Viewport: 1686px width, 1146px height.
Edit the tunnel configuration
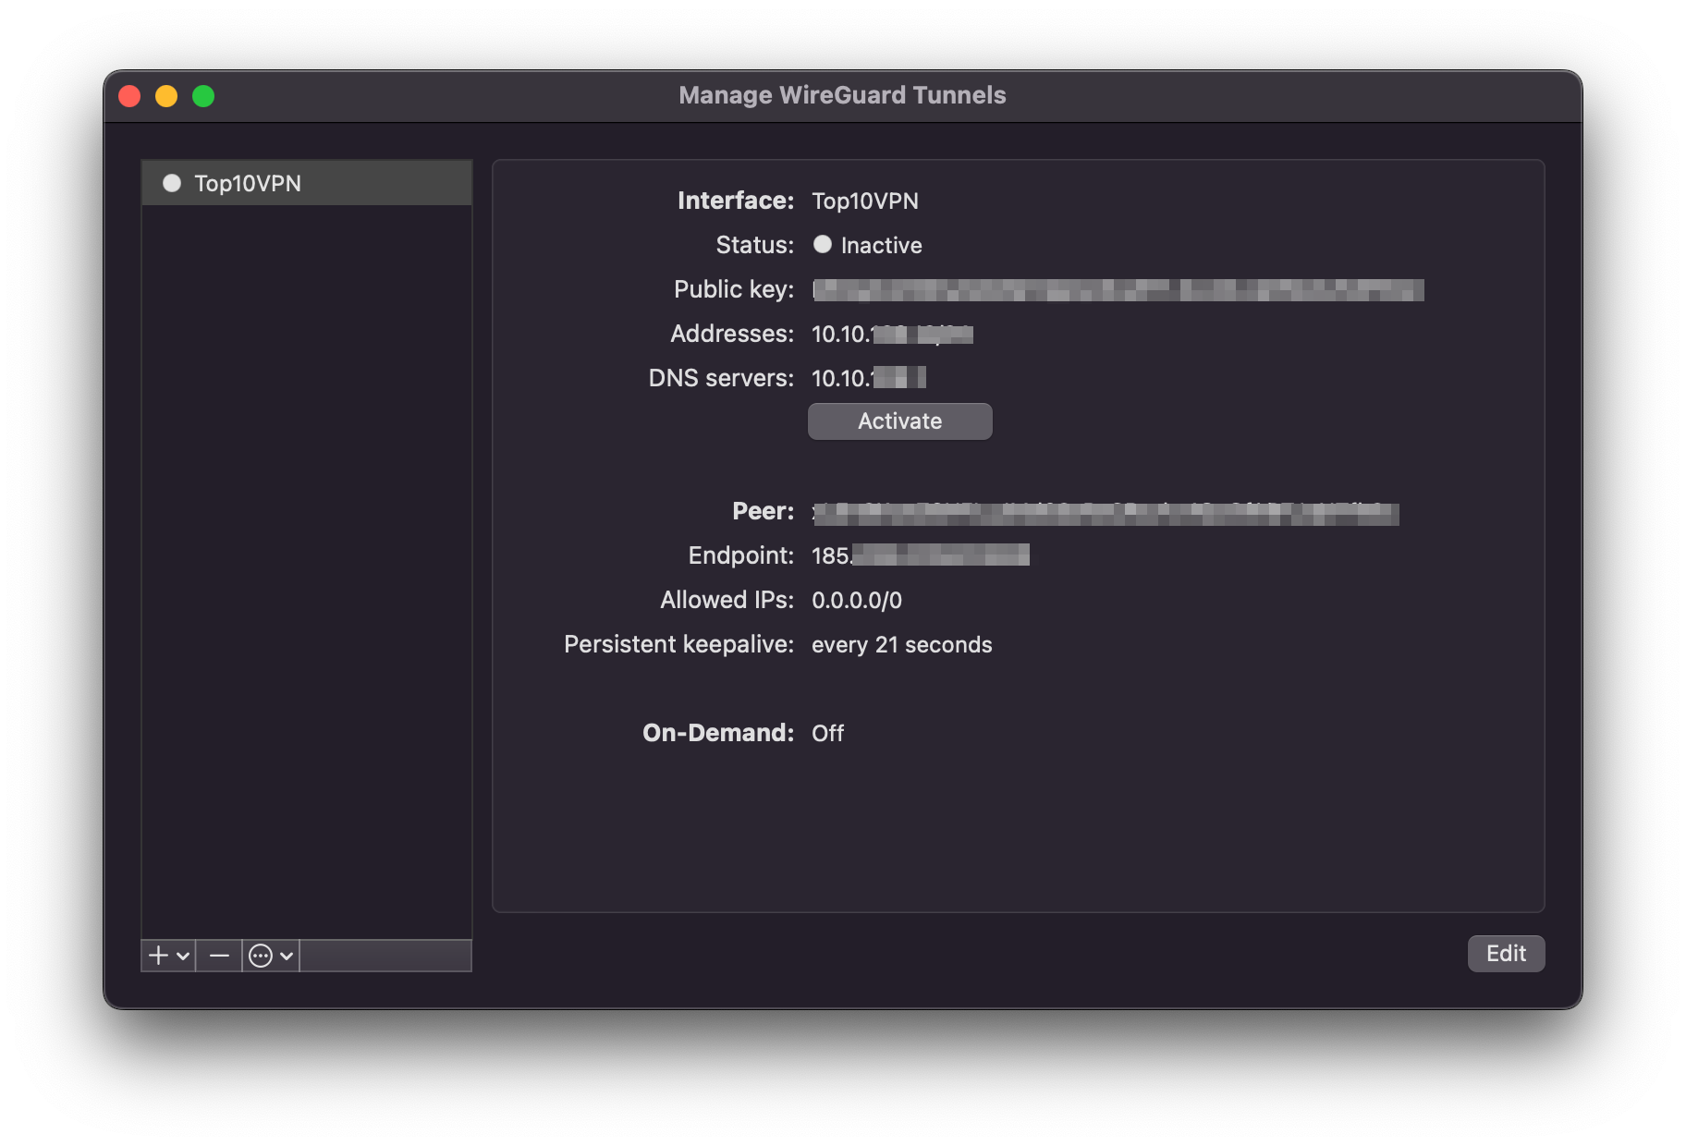[1505, 953]
